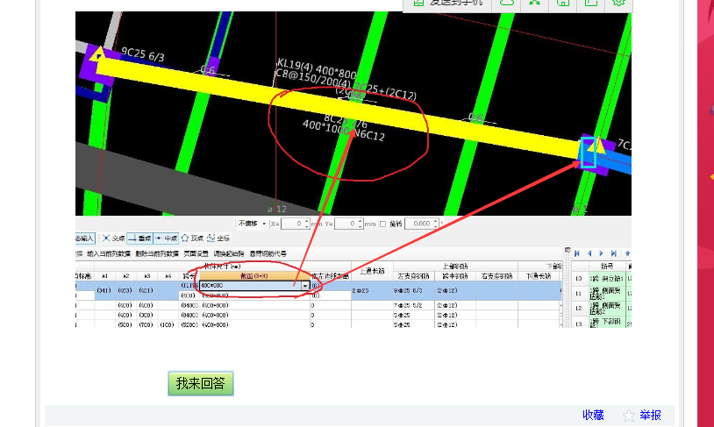Click the 收藏 favorite link
The height and width of the screenshot is (427, 714).
pyautogui.click(x=593, y=416)
